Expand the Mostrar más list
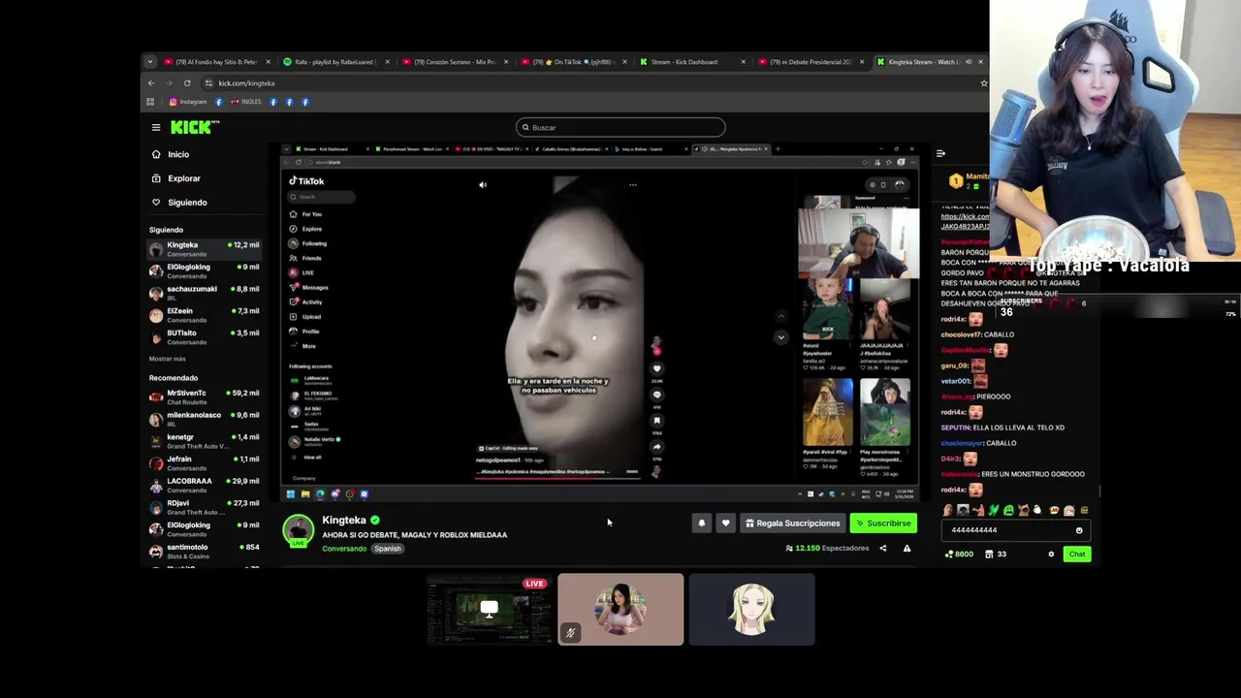The height and width of the screenshot is (698, 1241). [167, 359]
